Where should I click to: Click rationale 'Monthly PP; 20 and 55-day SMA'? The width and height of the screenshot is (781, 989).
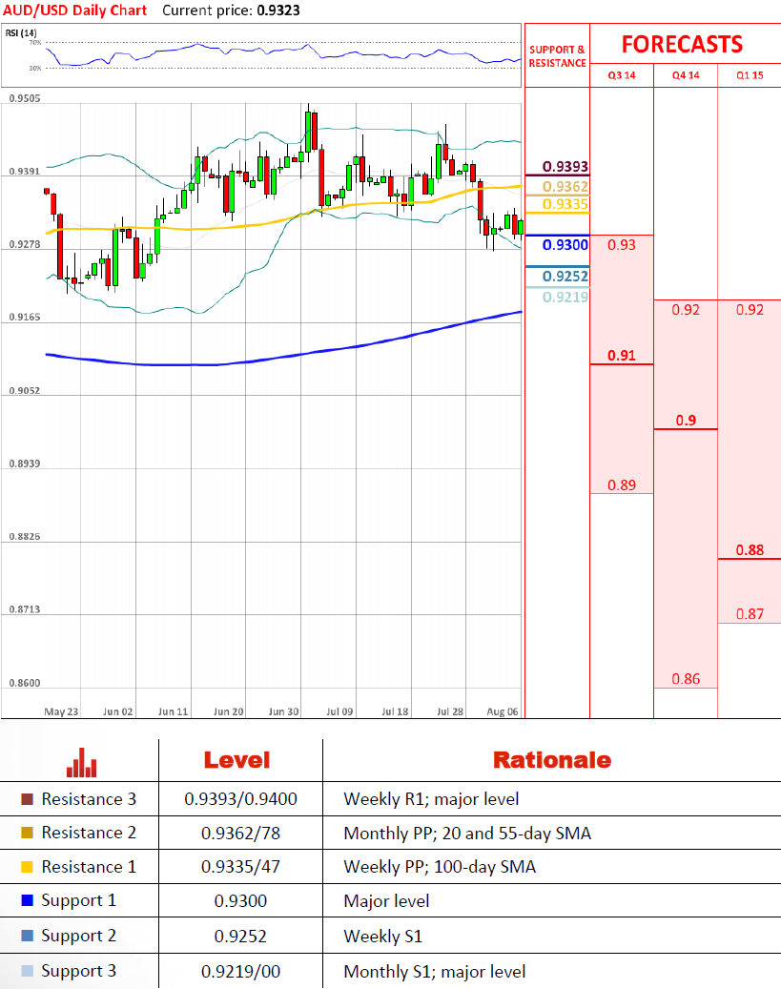[x=467, y=834]
